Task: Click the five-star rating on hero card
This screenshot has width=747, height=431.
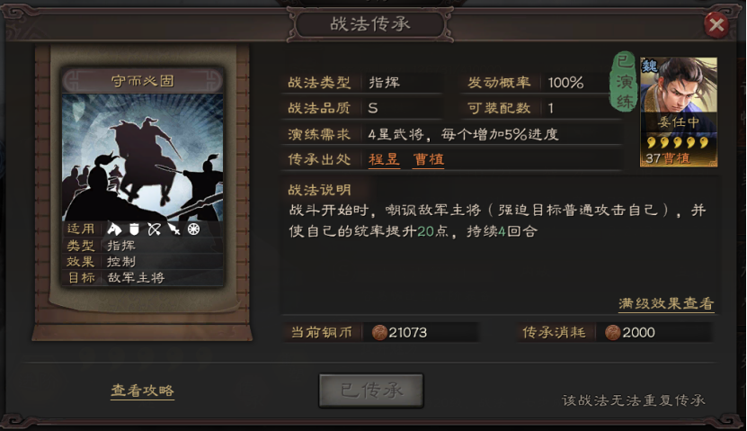Action: point(678,142)
